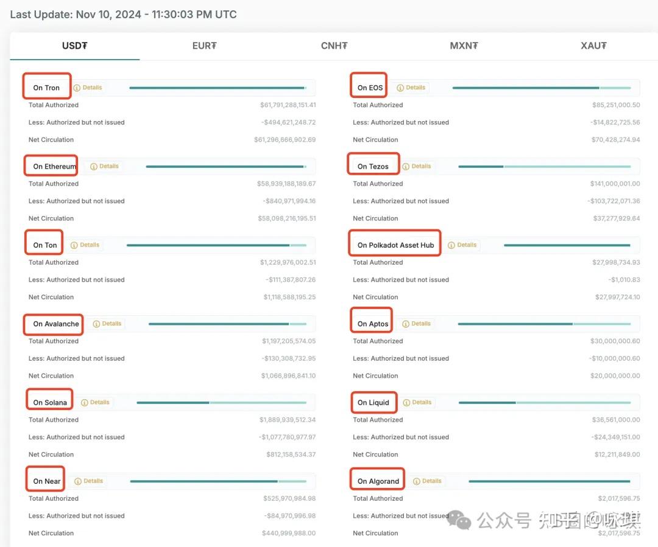Switch to the MXN₮ tab
The height and width of the screenshot is (547, 658).
464,46
